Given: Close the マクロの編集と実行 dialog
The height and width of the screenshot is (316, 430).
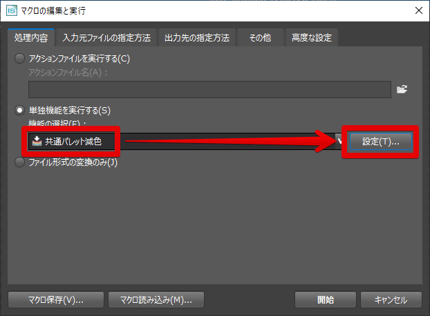Looking at the screenshot, I should [x=419, y=10].
